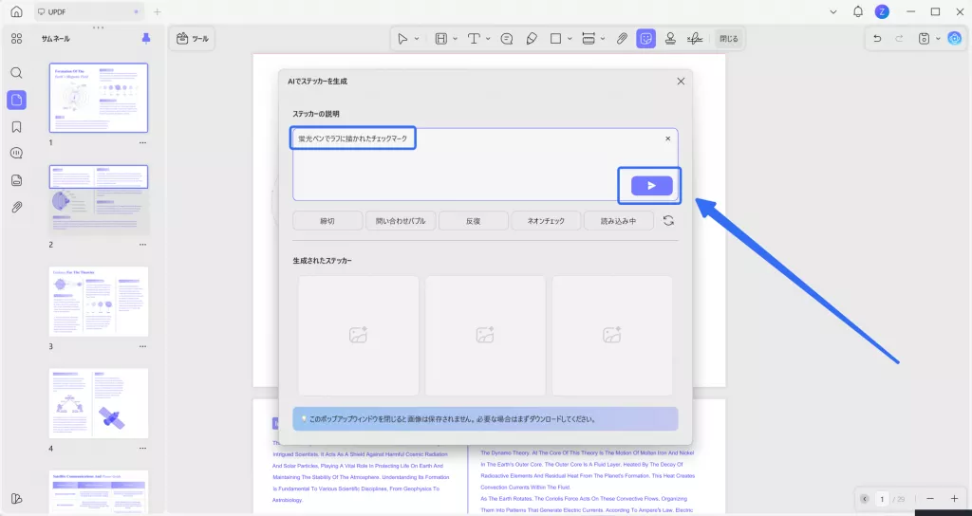Open the ツール menu button
Image resolution: width=972 pixels, height=516 pixels.
coord(192,38)
